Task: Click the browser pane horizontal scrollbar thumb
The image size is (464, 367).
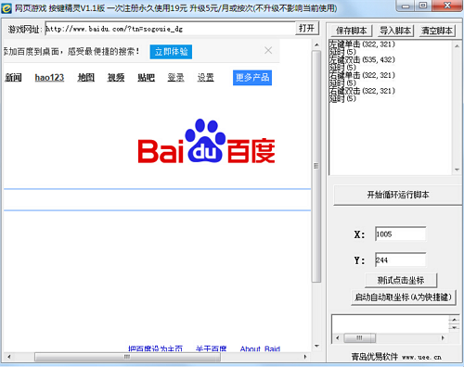Action: 127,357
